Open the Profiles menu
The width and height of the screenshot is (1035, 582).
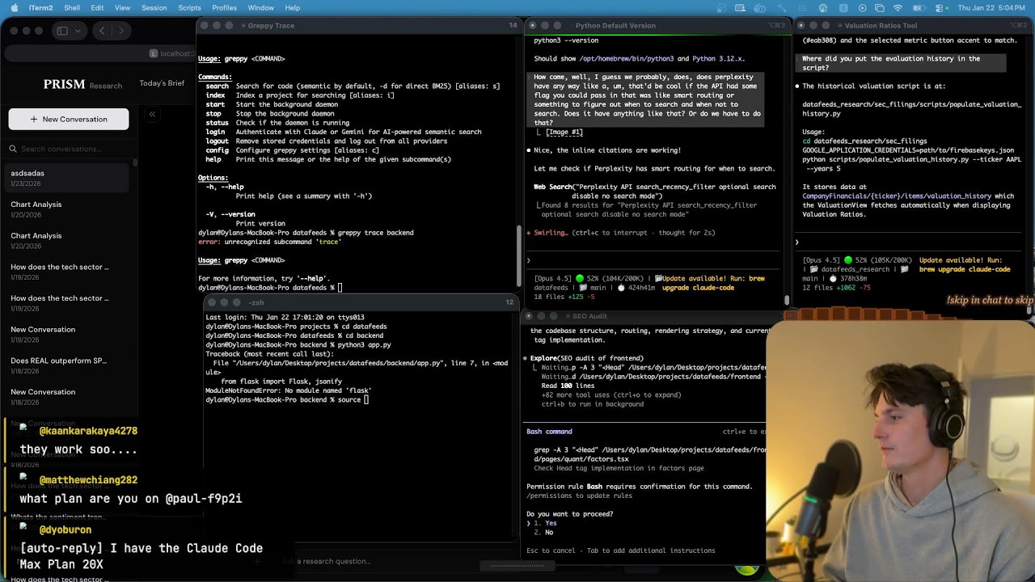coord(224,8)
